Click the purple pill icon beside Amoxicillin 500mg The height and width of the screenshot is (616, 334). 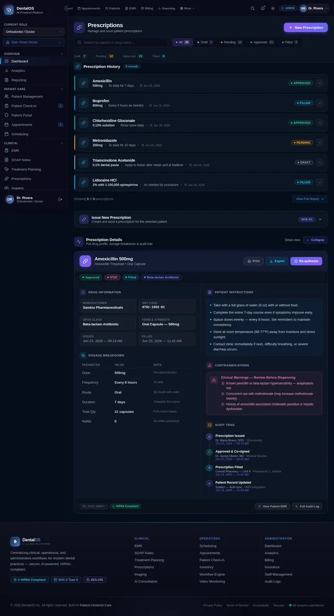point(85,261)
